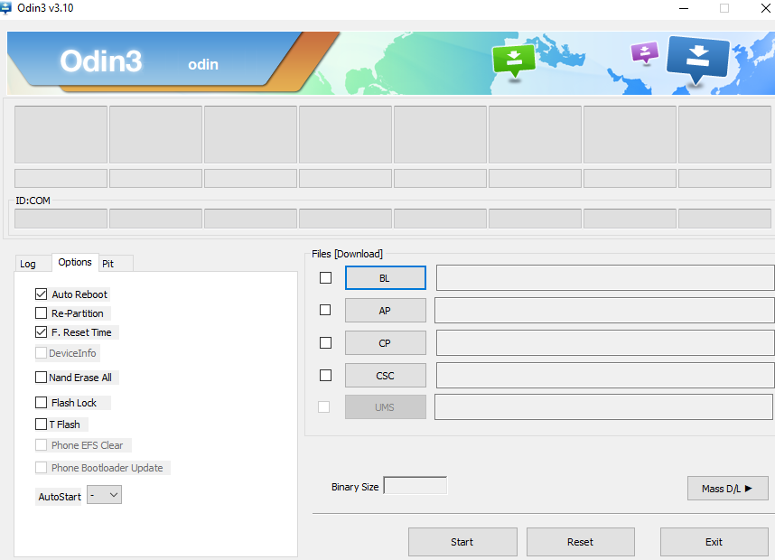Check the box beside the BL file button
The image size is (775, 560).
coord(325,278)
